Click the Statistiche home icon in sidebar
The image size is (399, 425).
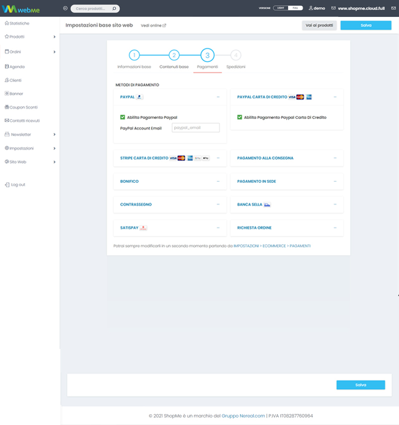coord(6,23)
